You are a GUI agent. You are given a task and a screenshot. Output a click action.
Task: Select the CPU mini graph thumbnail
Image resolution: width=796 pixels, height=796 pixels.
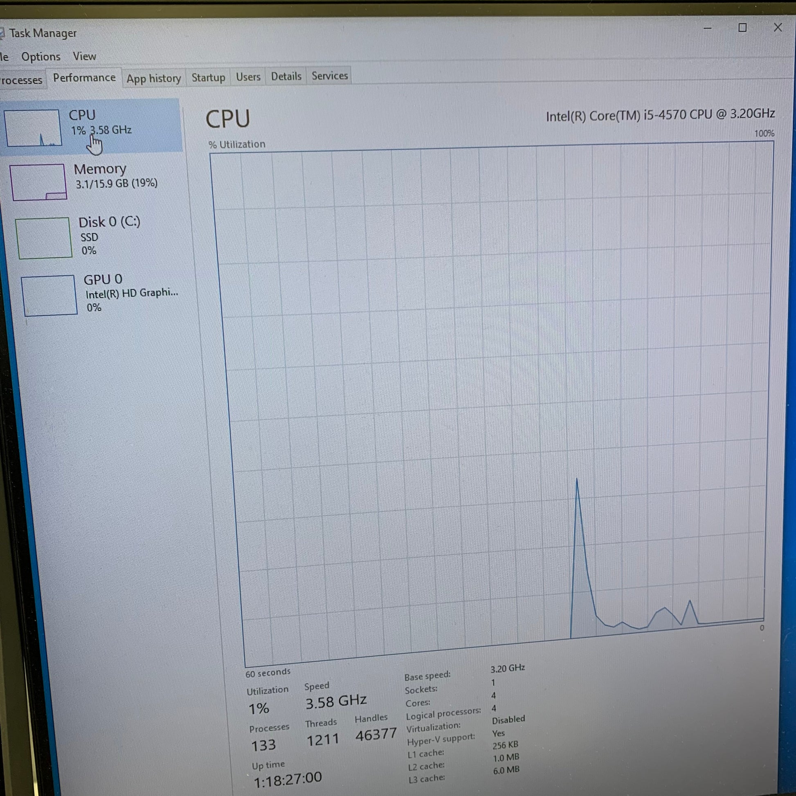click(33, 128)
